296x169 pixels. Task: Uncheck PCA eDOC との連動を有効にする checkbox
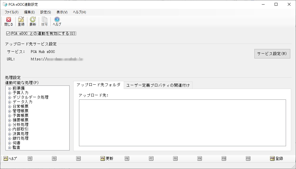pos(8,33)
